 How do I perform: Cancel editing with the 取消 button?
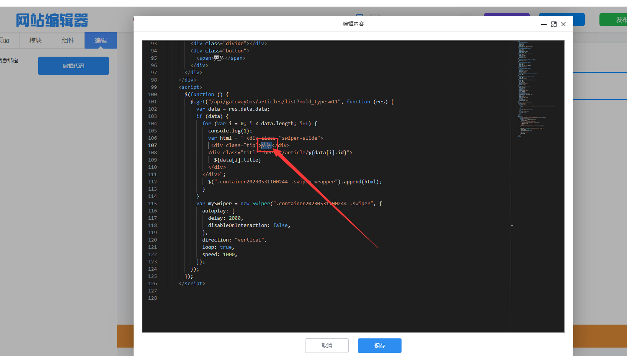(327, 346)
